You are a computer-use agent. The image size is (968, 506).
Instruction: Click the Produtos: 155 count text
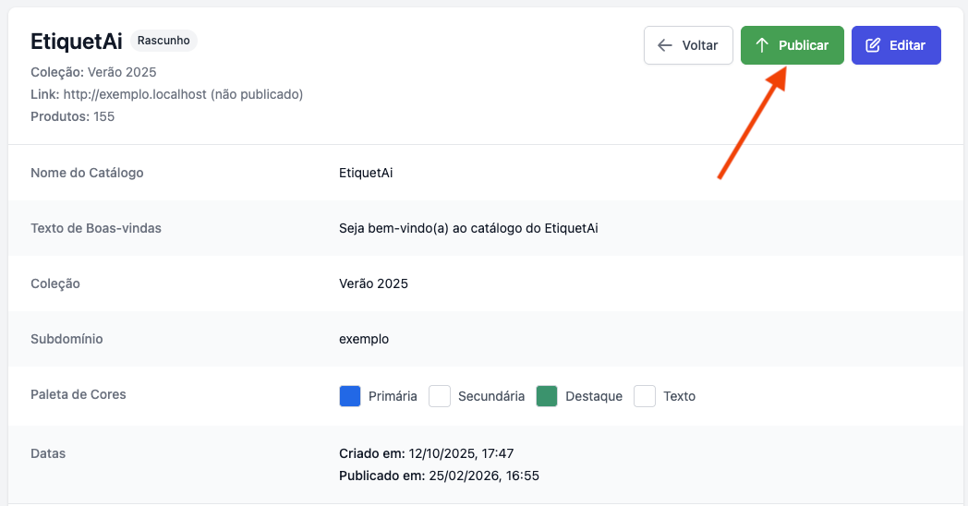pos(73,116)
